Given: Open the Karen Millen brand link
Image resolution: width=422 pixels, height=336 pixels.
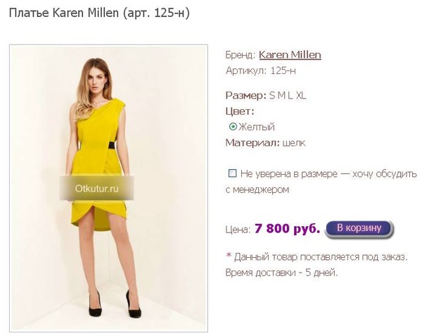Looking at the screenshot, I should (290, 55).
